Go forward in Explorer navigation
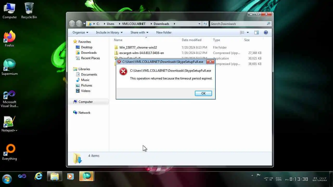The width and height of the screenshot is (333, 187). [79, 24]
